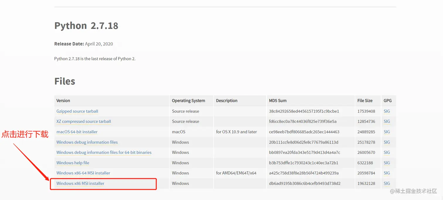Image resolution: width=443 pixels, height=200 pixels.
Task: Download Windows x86-64 MSI installer
Action: 84,173
